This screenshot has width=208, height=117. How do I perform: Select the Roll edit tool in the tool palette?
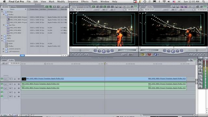200,70
